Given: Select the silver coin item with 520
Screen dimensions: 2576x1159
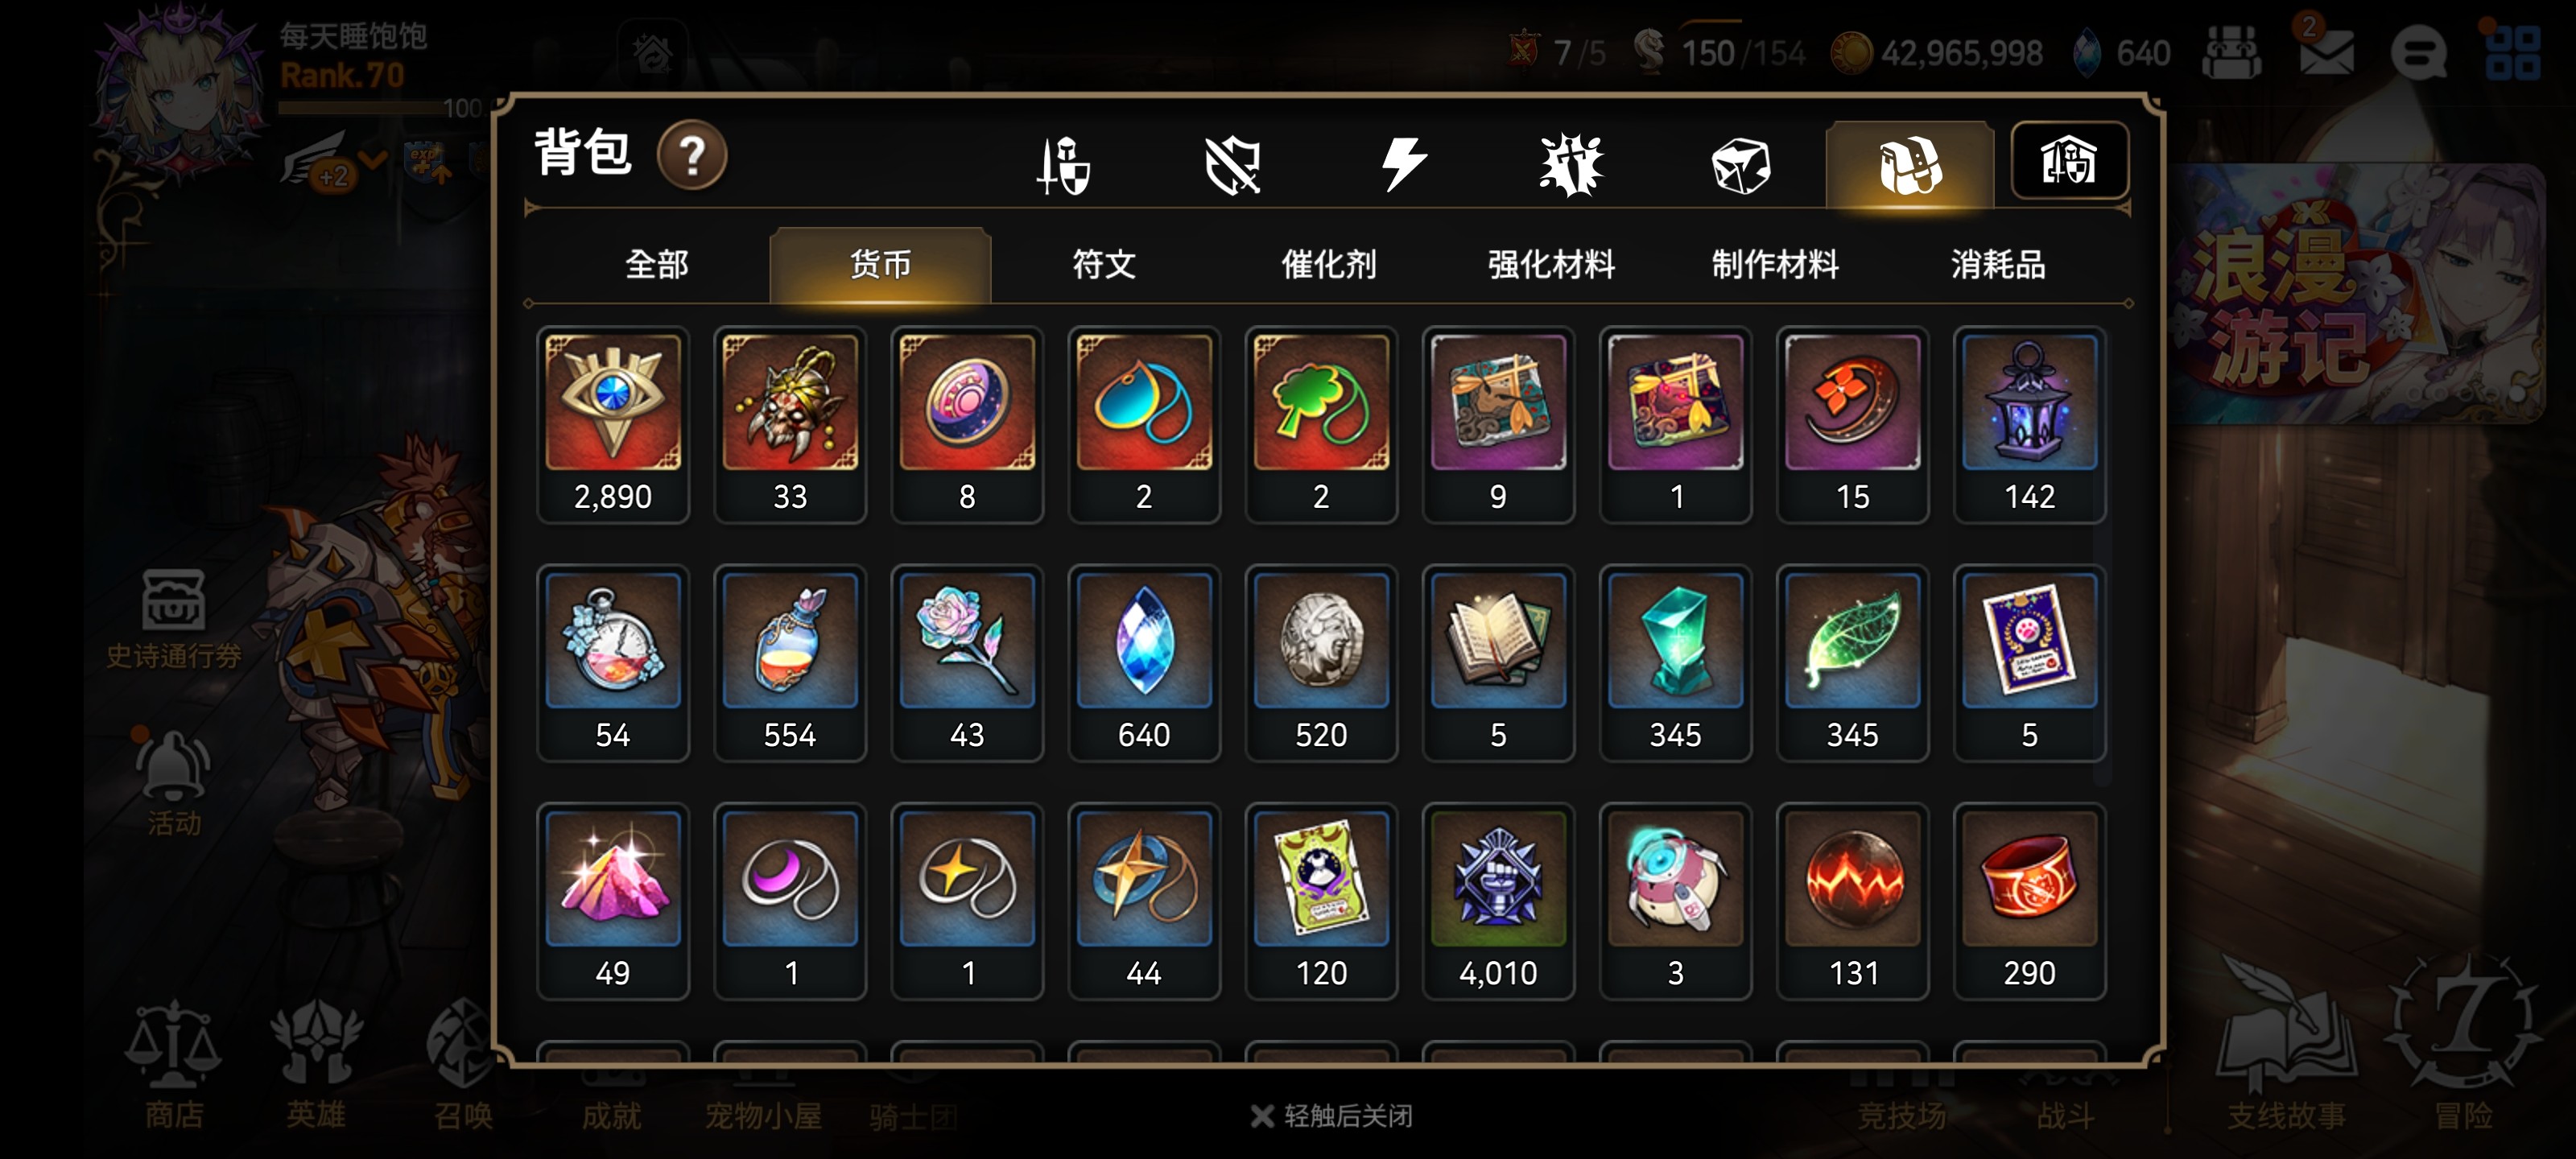Looking at the screenshot, I should point(1321,662).
